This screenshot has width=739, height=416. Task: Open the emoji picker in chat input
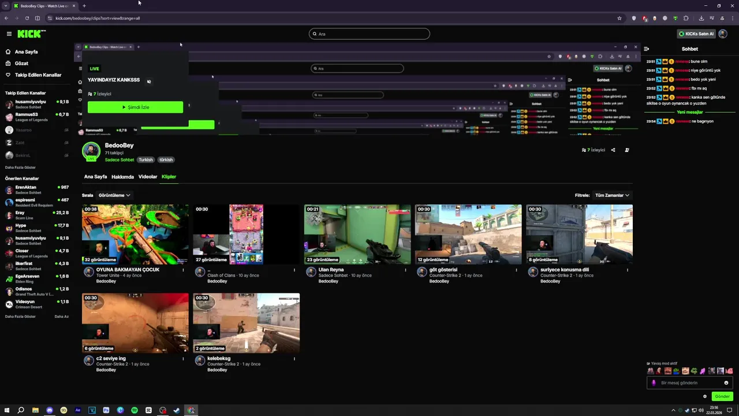point(726,383)
